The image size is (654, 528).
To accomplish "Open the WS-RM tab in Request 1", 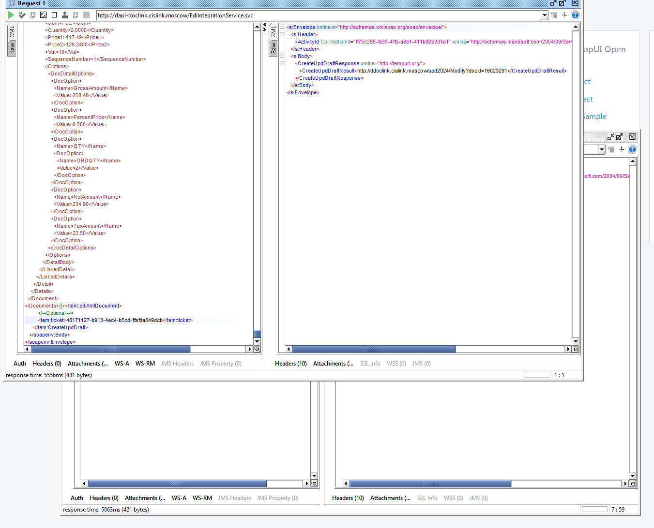I will click(x=145, y=364).
